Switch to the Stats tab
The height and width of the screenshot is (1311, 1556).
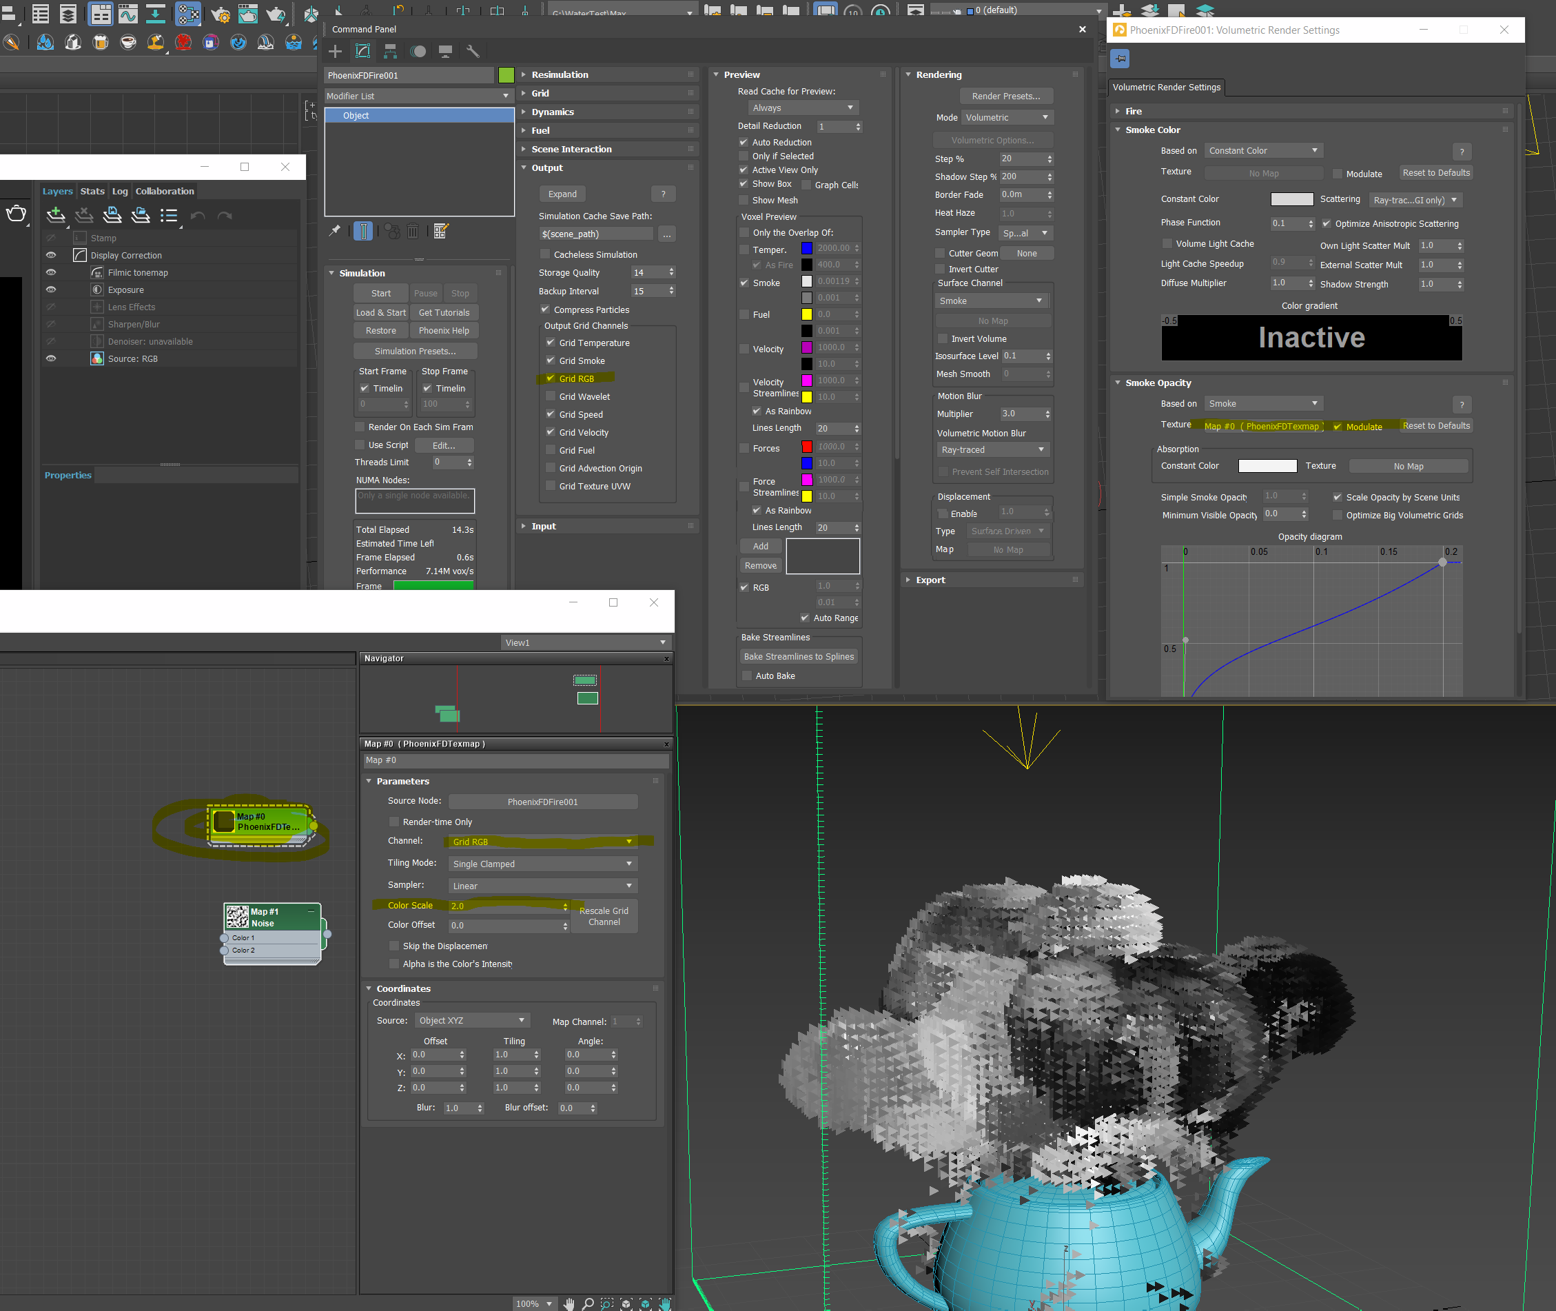[x=92, y=191]
